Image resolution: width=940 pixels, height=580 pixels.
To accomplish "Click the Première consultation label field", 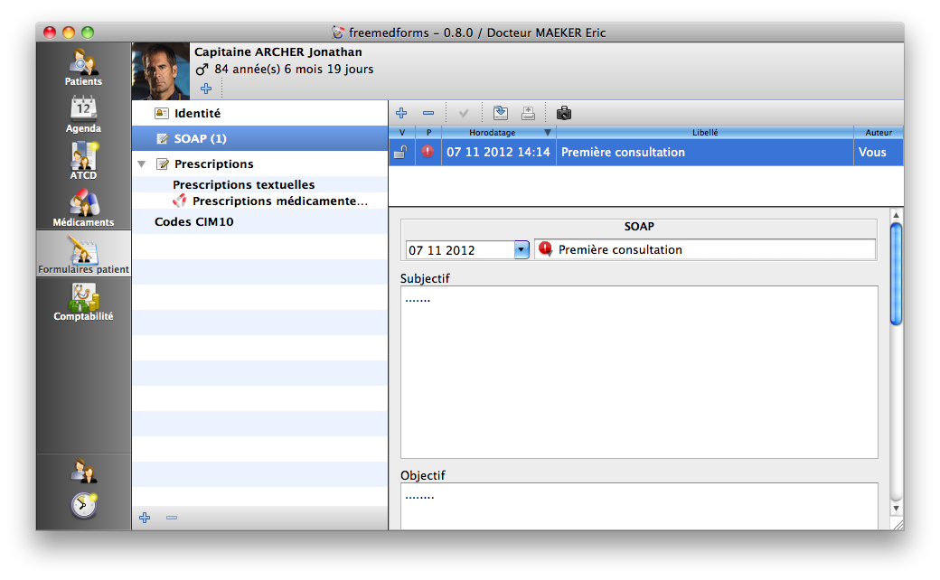I will [x=705, y=250].
